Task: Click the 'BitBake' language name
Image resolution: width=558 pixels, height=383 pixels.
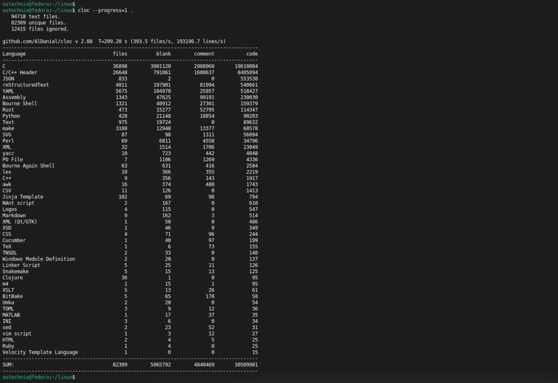Action: (x=13, y=296)
